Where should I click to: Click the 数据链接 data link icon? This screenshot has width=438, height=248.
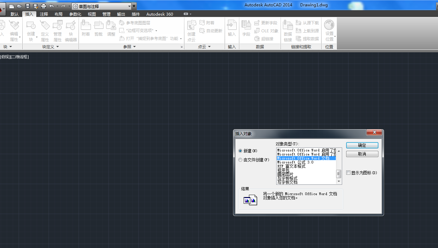[x=288, y=25]
